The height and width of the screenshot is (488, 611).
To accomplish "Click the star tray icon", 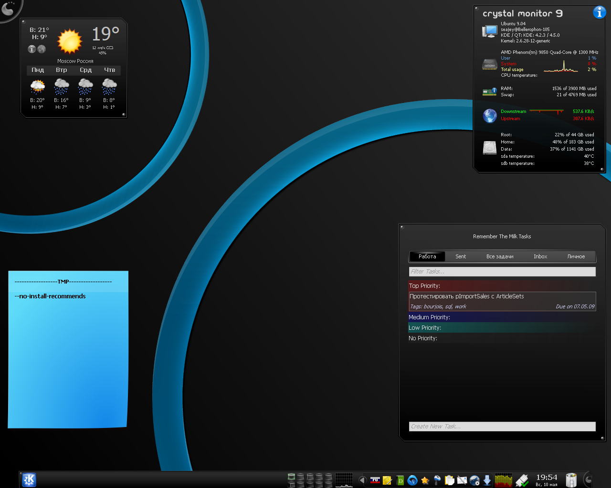I will (425, 480).
